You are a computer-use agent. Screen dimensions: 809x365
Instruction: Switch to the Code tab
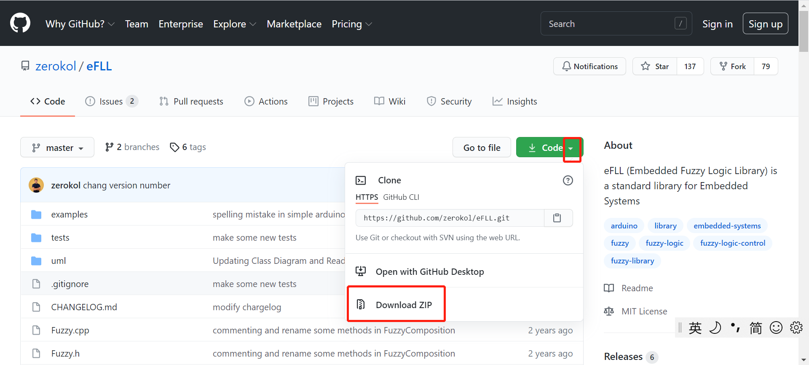click(48, 102)
